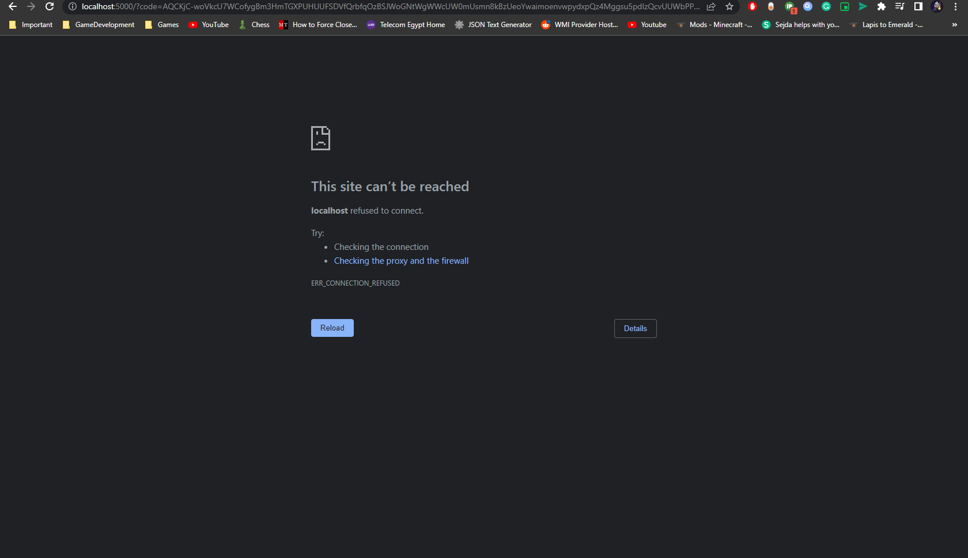Expand the GameDevelopment bookmarks folder
The image size is (968, 558).
pyautogui.click(x=98, y=25)
